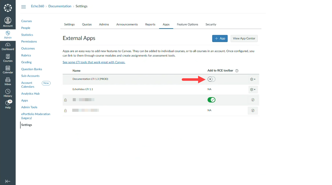Image resolution: width=332 pixels, height=185 pixels.
Task: Open Courses in the account menu
Action: 26,21
